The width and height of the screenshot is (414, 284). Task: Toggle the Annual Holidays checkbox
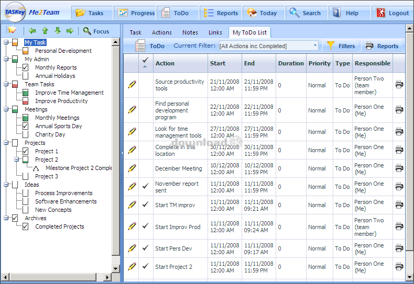(25, 76)
